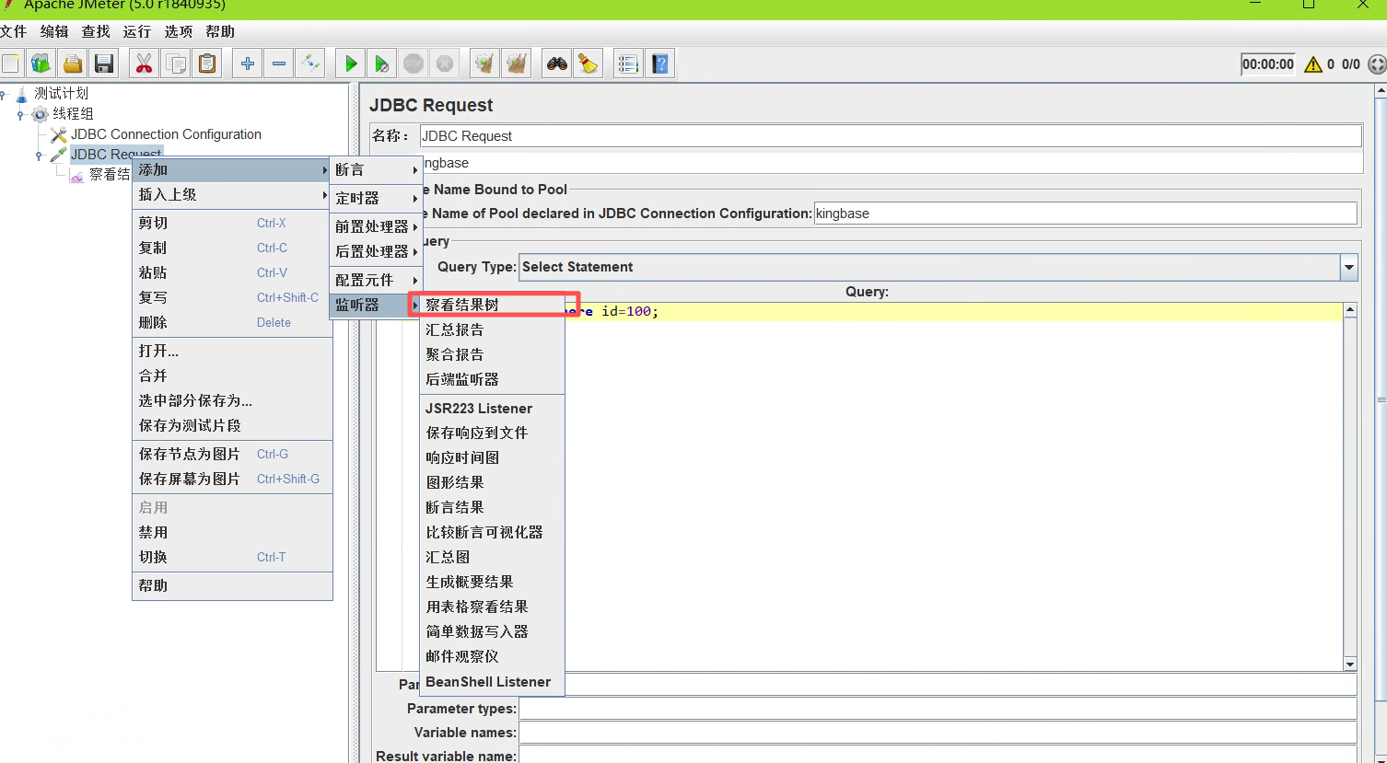Click Start no pauses icon
The width and height of the screenshot is (1387, 763).
click(381, 64)
